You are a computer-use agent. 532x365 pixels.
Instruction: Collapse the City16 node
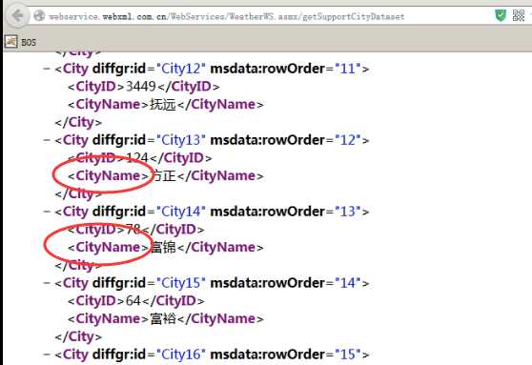click(47, 355)
